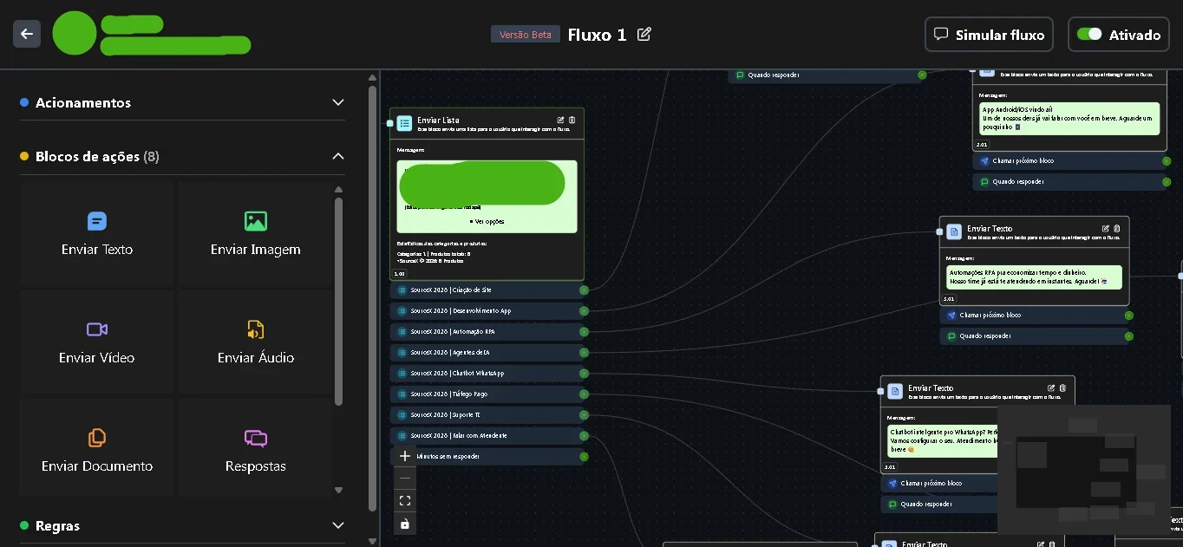Zoom out the canvas with minus button
Image resolution: width=1183 pixels, height=547 pixels.
(405, 478)
